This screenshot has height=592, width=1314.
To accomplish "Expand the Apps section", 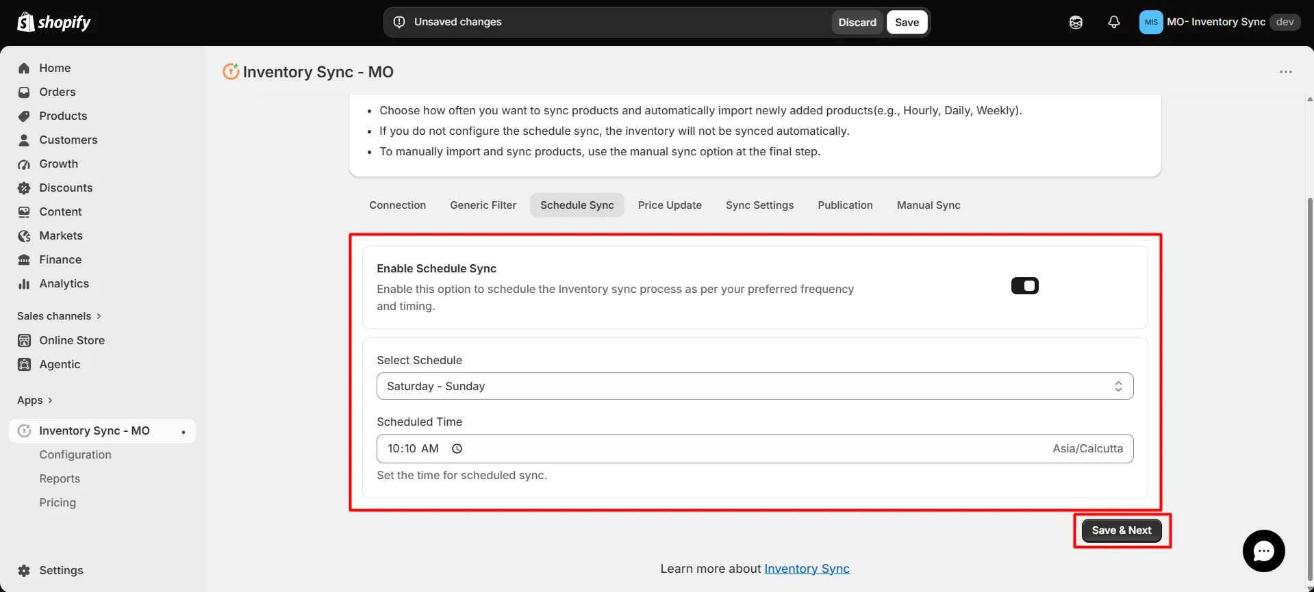I will coord(35,400).
